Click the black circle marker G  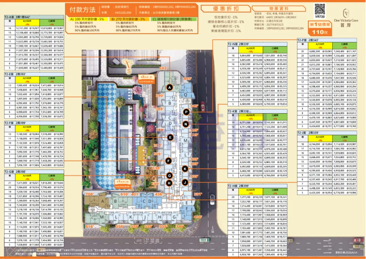click(169, 175)
